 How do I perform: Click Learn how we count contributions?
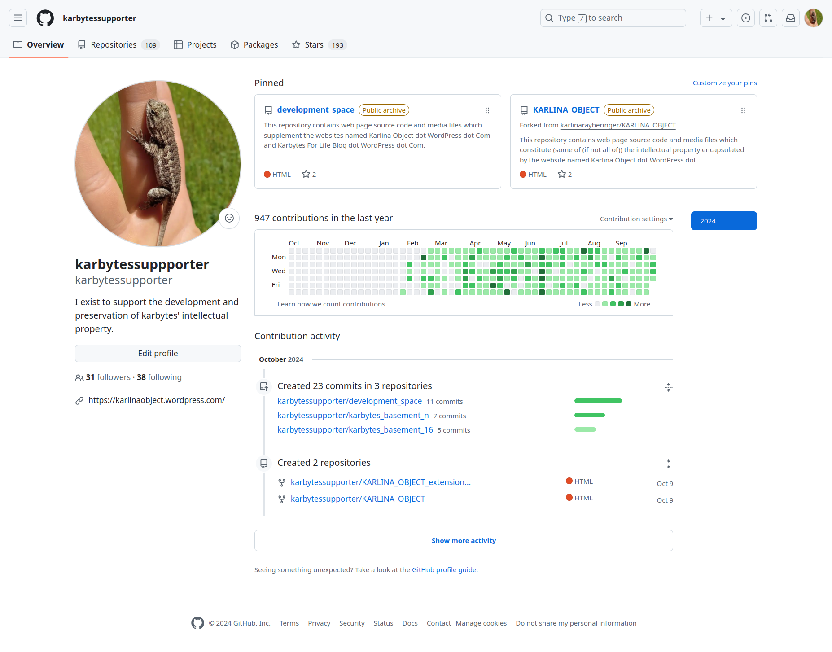[x=331, y=304]
